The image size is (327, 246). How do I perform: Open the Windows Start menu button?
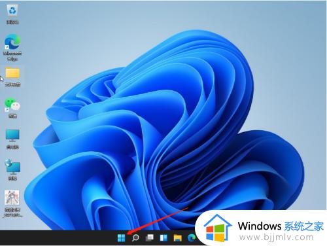(122, 237)
